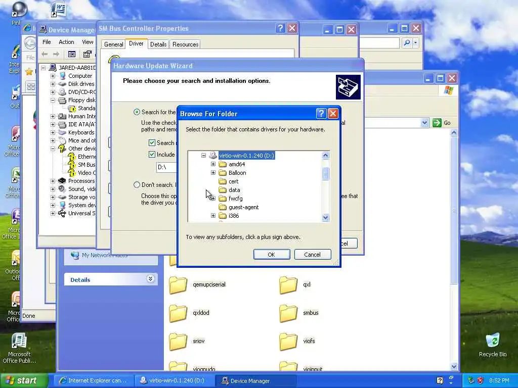Click OK in Browse For Folder
Screen dimensions: 518x388
(271, 255)
